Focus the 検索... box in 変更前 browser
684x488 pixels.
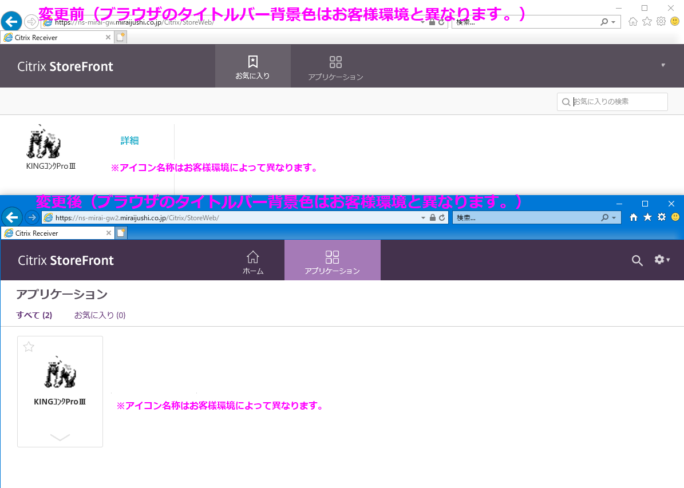[x=536, y=22]
